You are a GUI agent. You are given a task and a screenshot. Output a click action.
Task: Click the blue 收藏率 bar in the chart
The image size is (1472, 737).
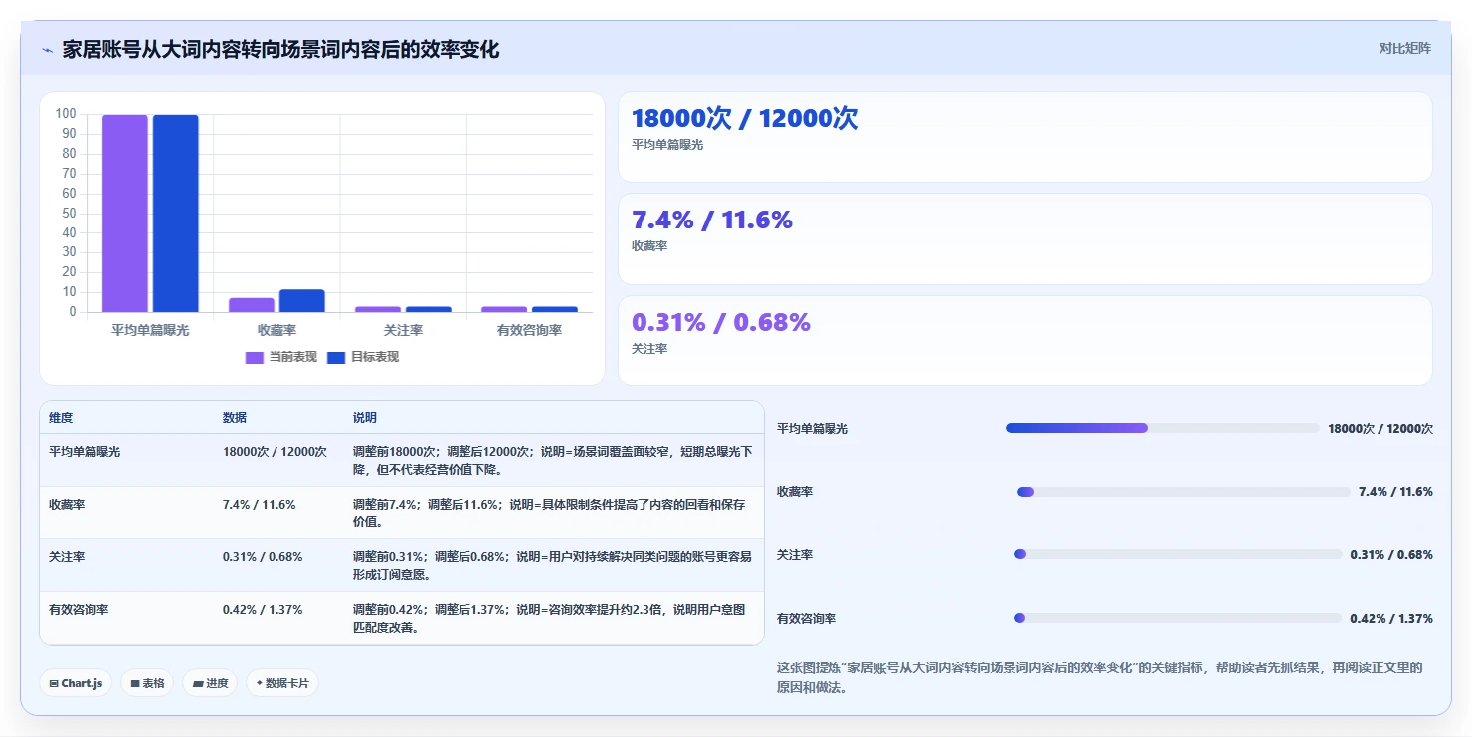[302, 301]
